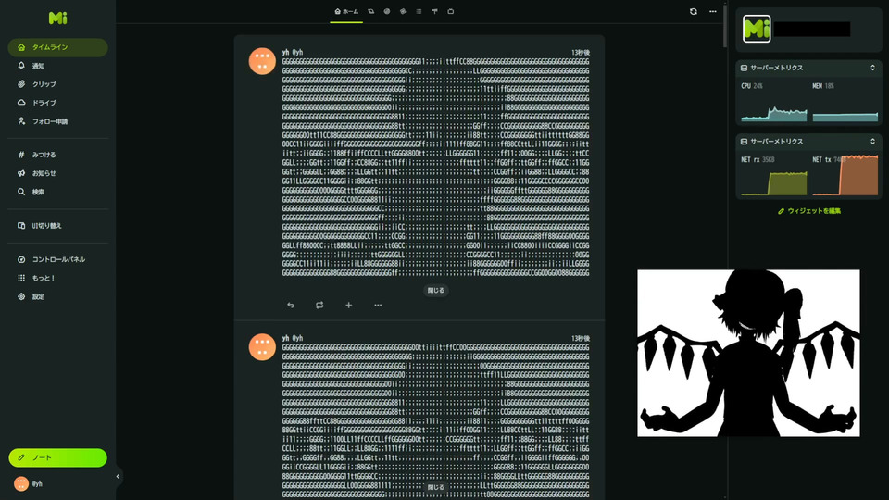
Task: Open the @yh account menu
Action: tap(30, 483)
